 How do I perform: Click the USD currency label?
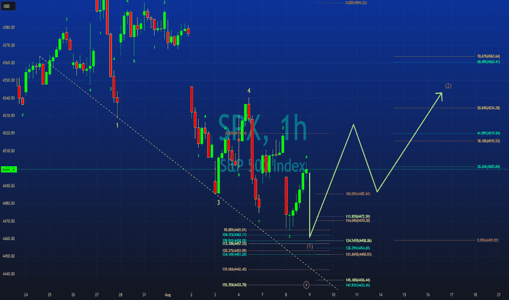click(x=8, y=6)
